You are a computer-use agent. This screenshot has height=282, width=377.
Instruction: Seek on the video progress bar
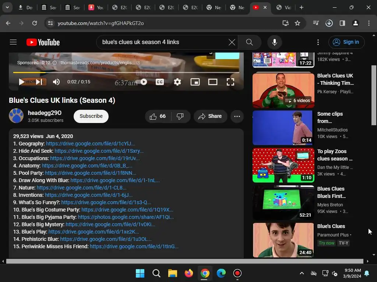[126, 72]
